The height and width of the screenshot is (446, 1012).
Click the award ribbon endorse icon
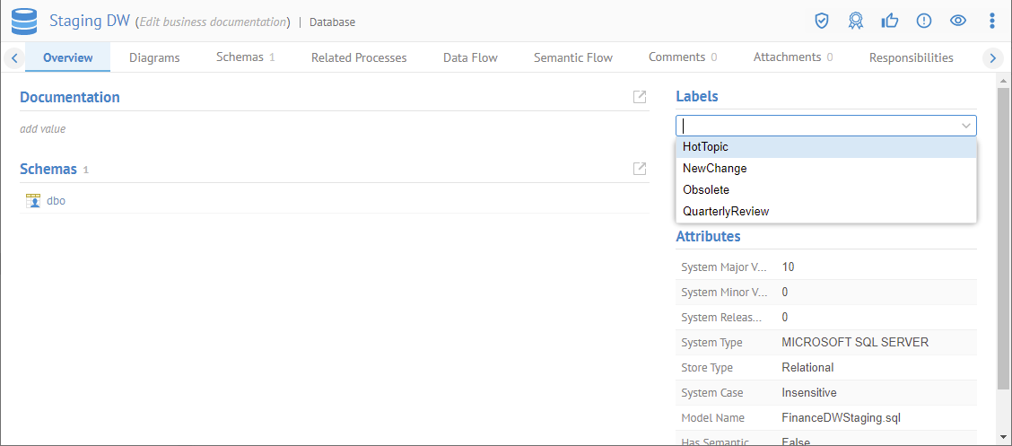855,21
